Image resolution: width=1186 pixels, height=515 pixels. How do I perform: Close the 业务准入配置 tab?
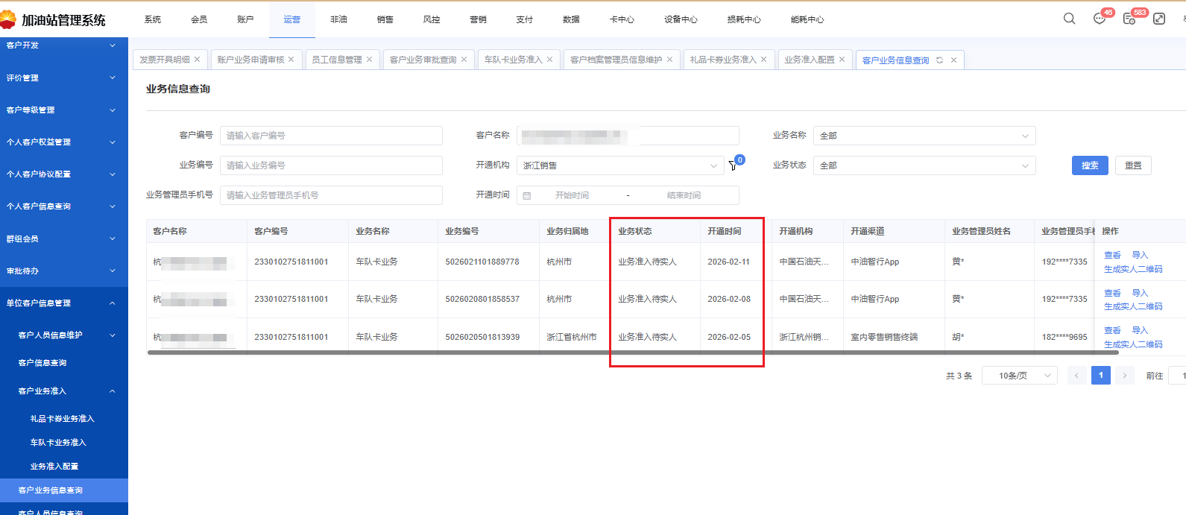click(x=842, y=60)
